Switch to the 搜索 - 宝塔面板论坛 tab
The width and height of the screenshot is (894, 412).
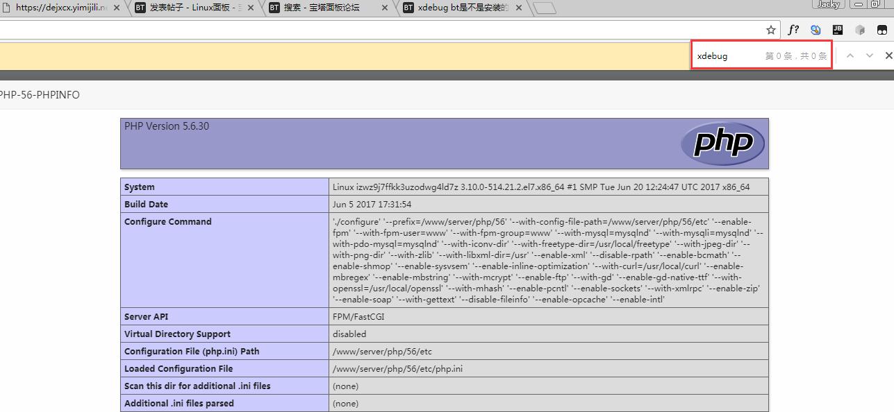coord(326,8)
